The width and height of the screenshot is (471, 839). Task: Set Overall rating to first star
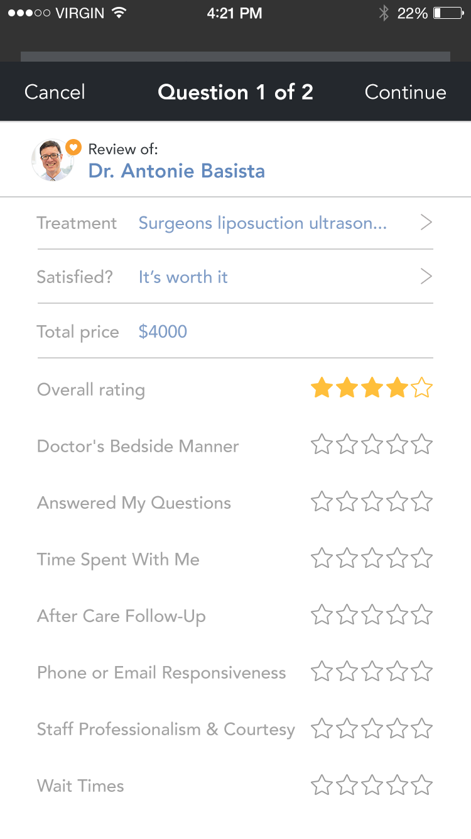(x=322, y=389)
